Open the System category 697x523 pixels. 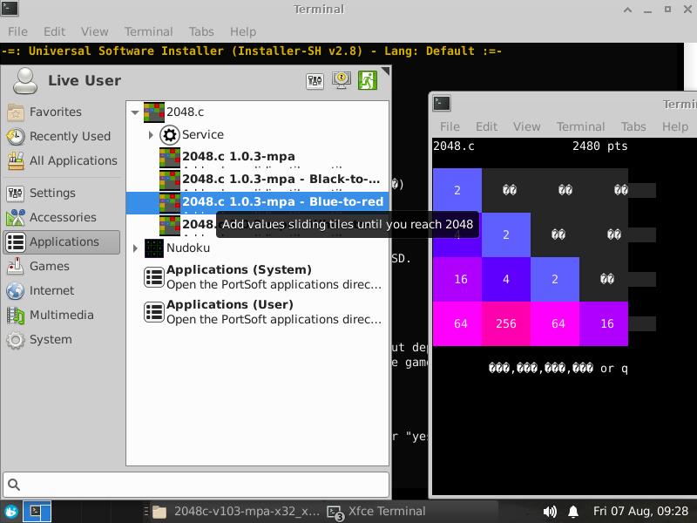click(x=61, y=340)
